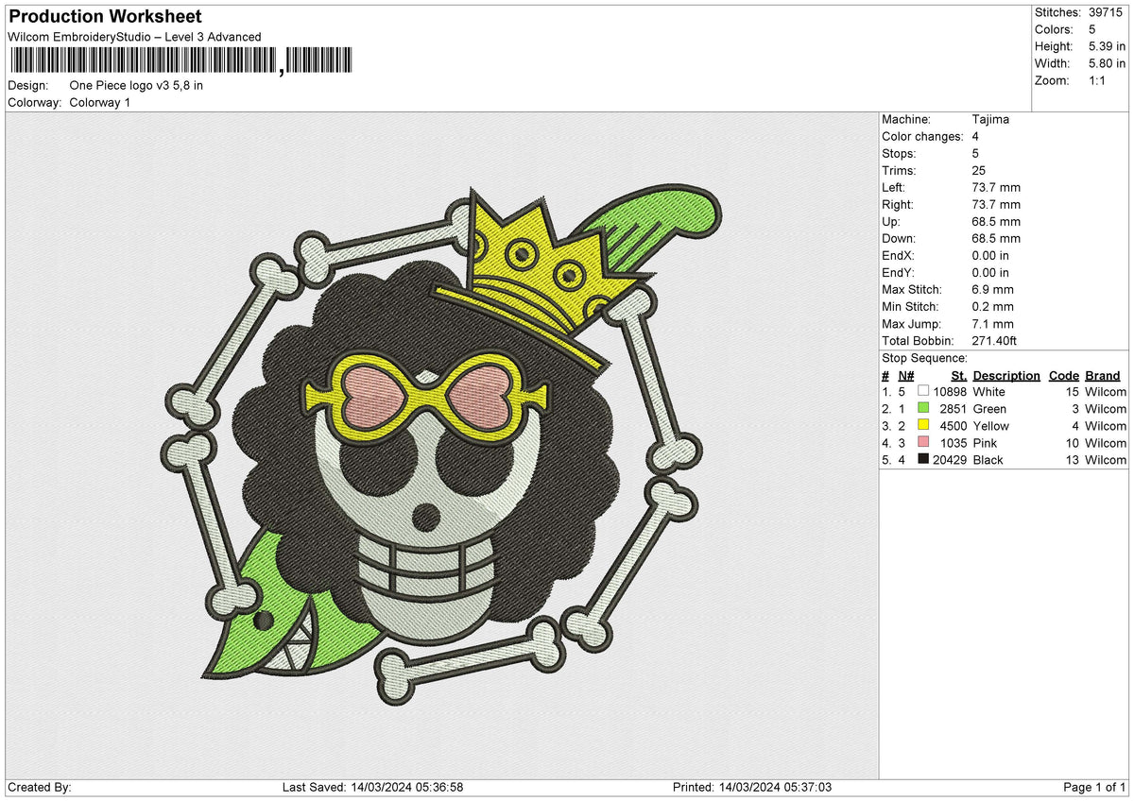Click the stitch count '4500' for Yellow

(954, 426)
